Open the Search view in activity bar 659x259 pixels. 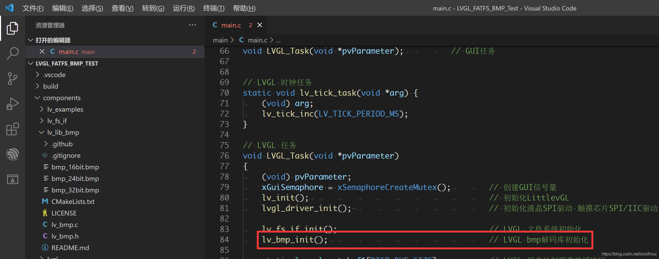point(12,53)
